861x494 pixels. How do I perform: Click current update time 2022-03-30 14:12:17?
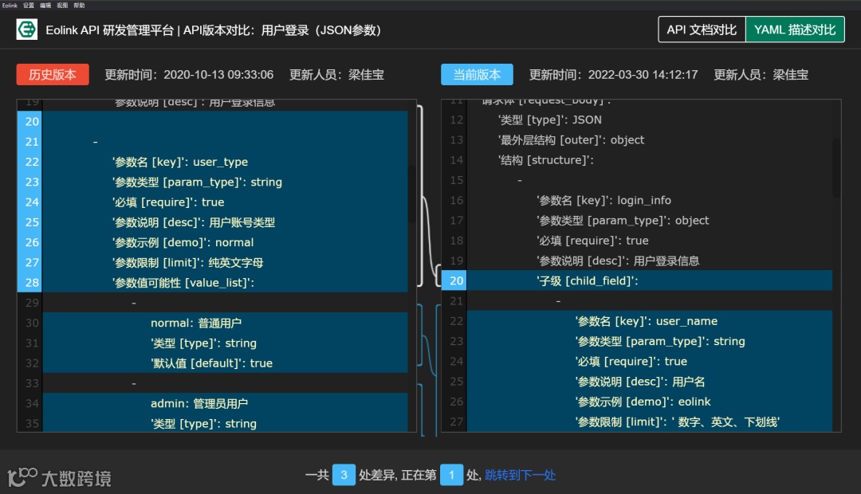[643, 75]
